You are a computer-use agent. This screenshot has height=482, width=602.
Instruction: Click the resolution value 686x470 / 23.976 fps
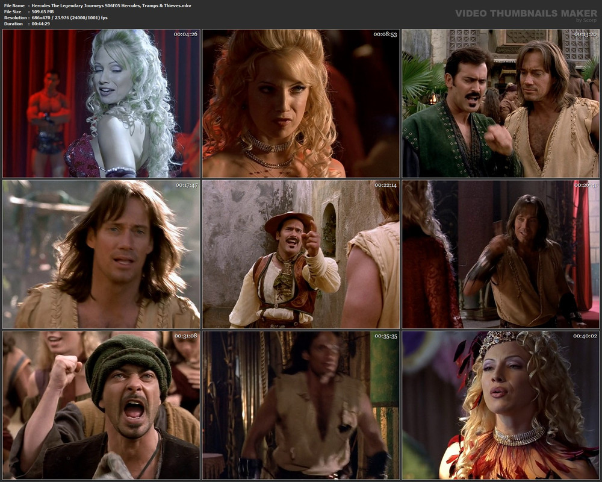point(69,17)
